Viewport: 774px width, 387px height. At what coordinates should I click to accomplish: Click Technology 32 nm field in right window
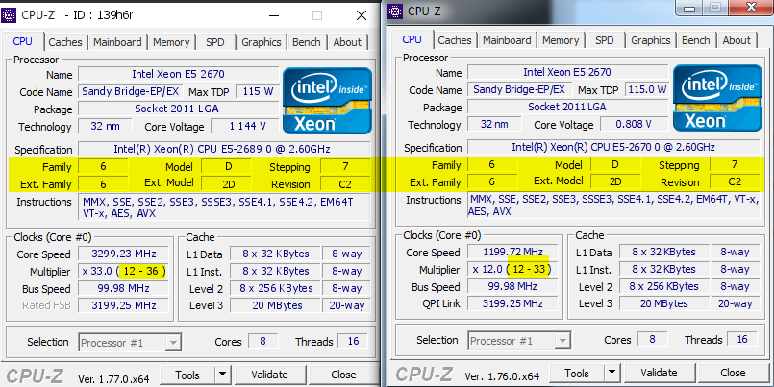tap(494, 124)
